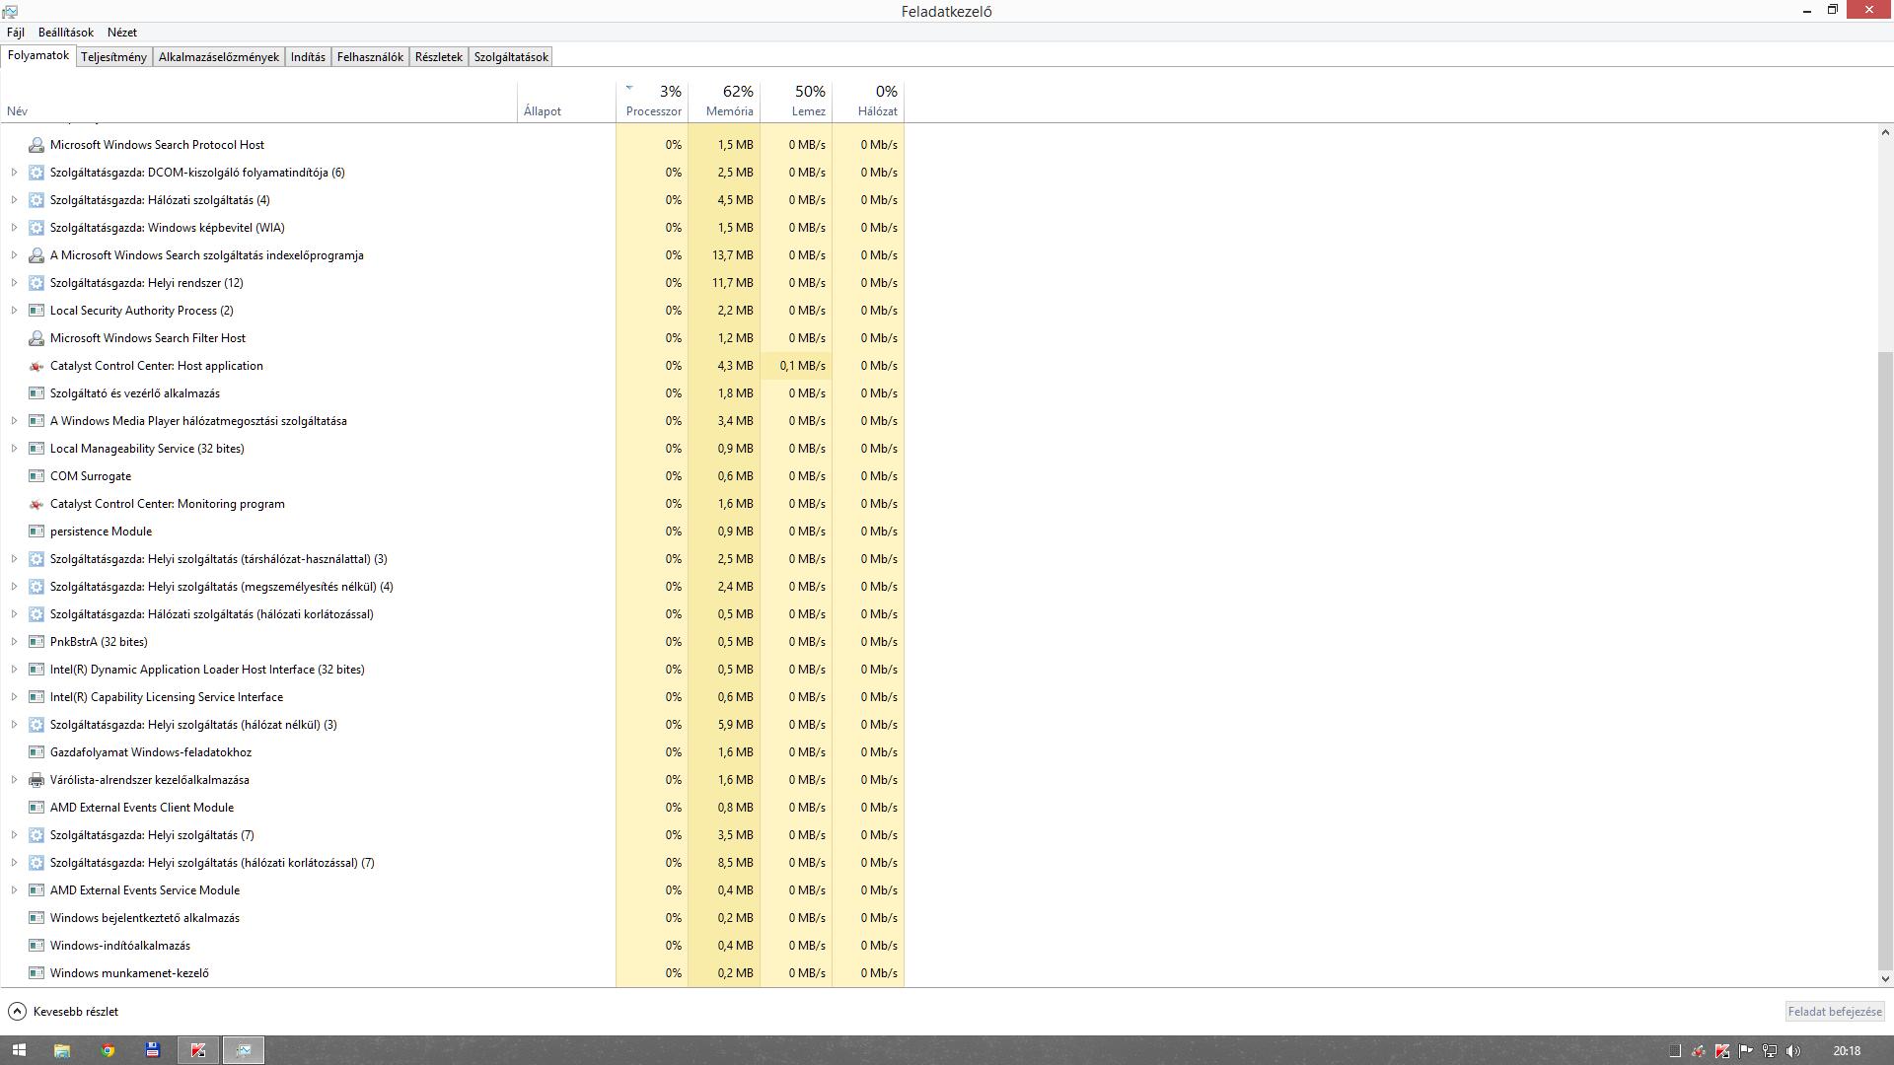
Task: Switch to the Felhasználók tab
Action: [370, 57]
